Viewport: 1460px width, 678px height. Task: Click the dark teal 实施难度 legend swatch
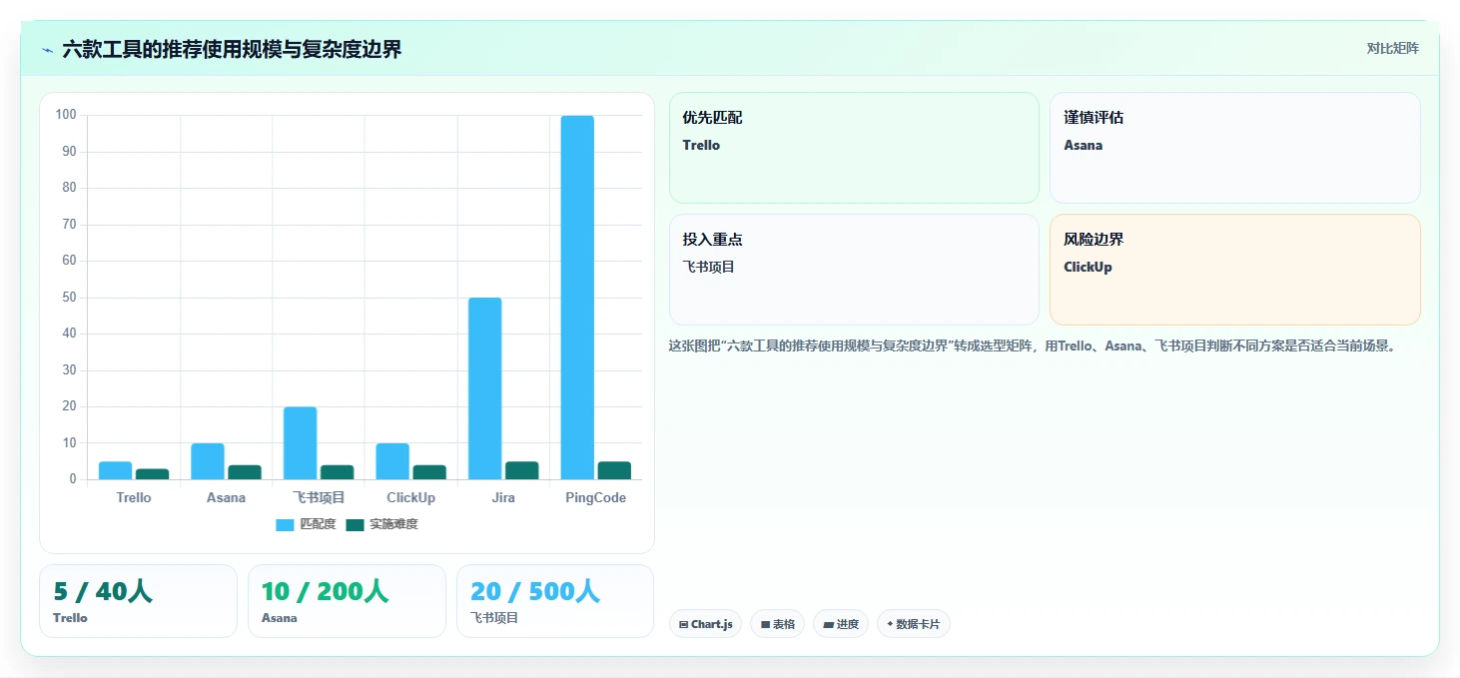coord(355,524)
